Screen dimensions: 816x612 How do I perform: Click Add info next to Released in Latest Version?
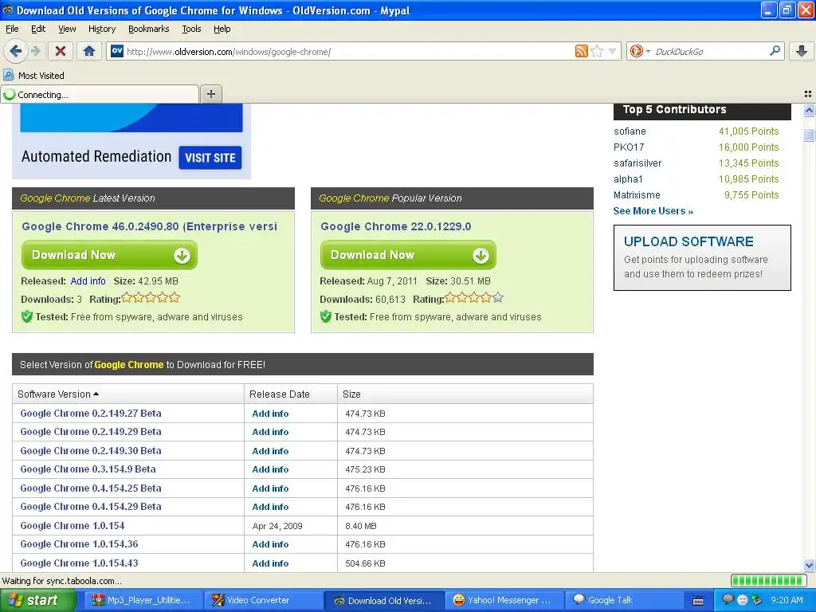(88, 281)
